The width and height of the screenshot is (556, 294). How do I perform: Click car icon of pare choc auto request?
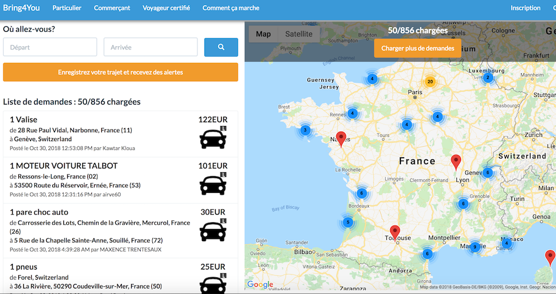coord(213,230)
